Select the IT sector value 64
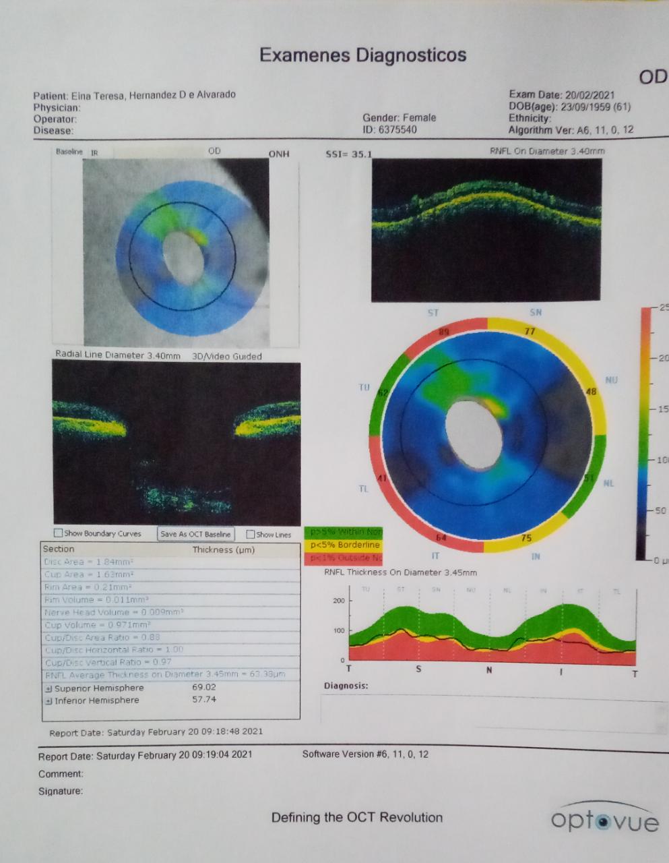669x863 pixels. pyautogui.click(x=441, y=537)
